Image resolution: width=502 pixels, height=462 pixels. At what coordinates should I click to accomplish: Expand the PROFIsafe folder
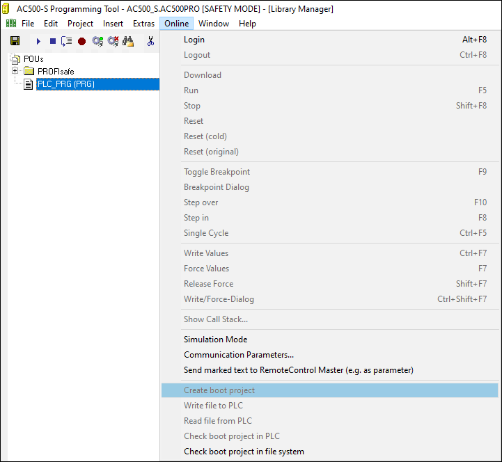(15, 71)
